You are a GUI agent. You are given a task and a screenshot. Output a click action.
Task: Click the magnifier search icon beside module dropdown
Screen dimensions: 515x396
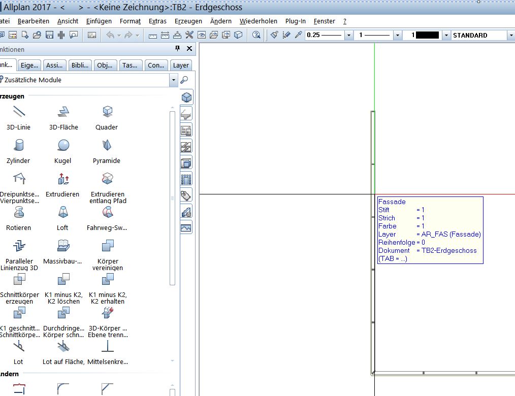coord(185,80)
